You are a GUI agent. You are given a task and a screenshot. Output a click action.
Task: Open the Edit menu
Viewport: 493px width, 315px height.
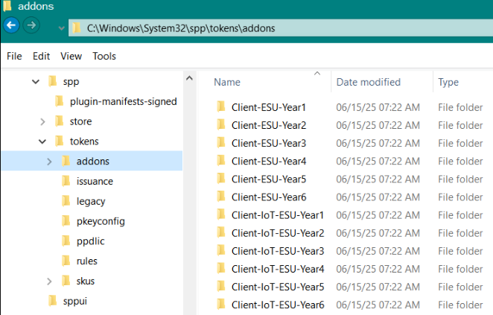pos(41,56)
